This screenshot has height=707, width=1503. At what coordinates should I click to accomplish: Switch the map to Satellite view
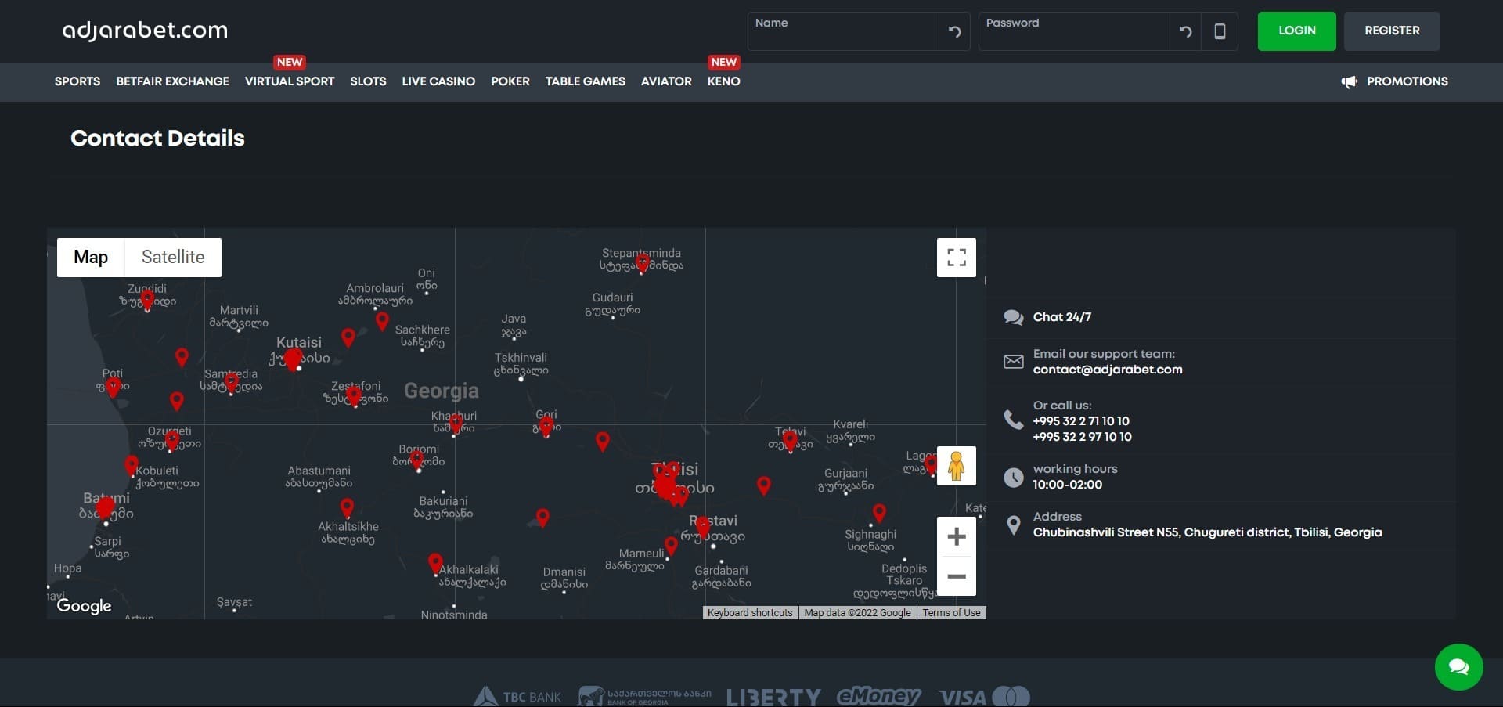173,258
